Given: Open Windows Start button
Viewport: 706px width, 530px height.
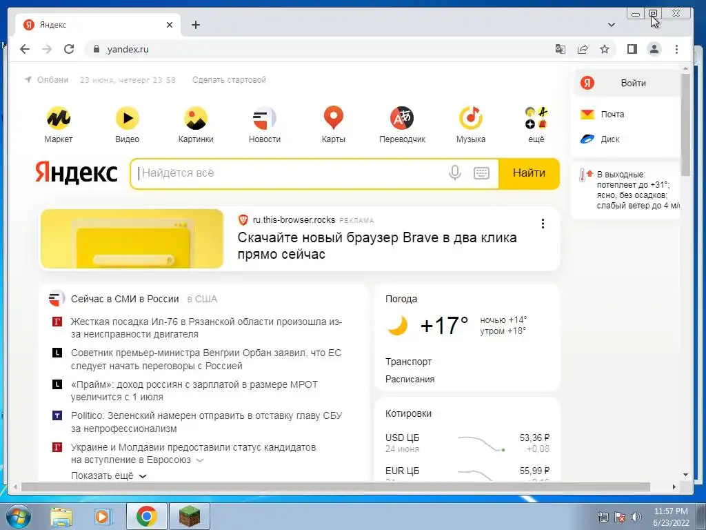Looking at the screenshot, I should point(19,516).
